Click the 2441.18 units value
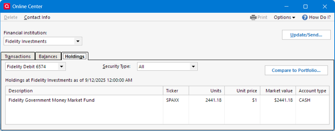The height and width of the screenshot is (131, 335). [x=213, y=100]
